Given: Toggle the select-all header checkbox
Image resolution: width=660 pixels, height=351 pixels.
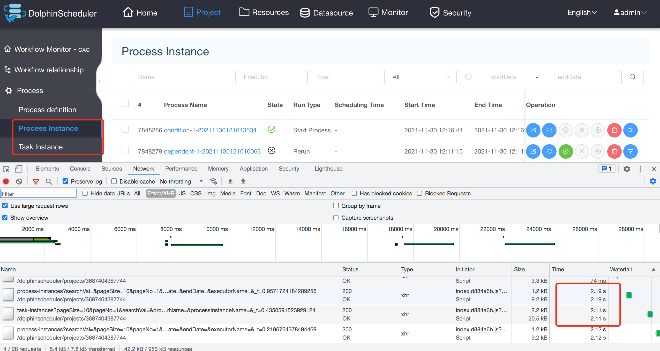Looking at the screenshot, I should pos(125,104).
